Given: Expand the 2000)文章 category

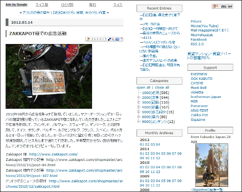Looking at the screenshot, I should pos(139,98).
